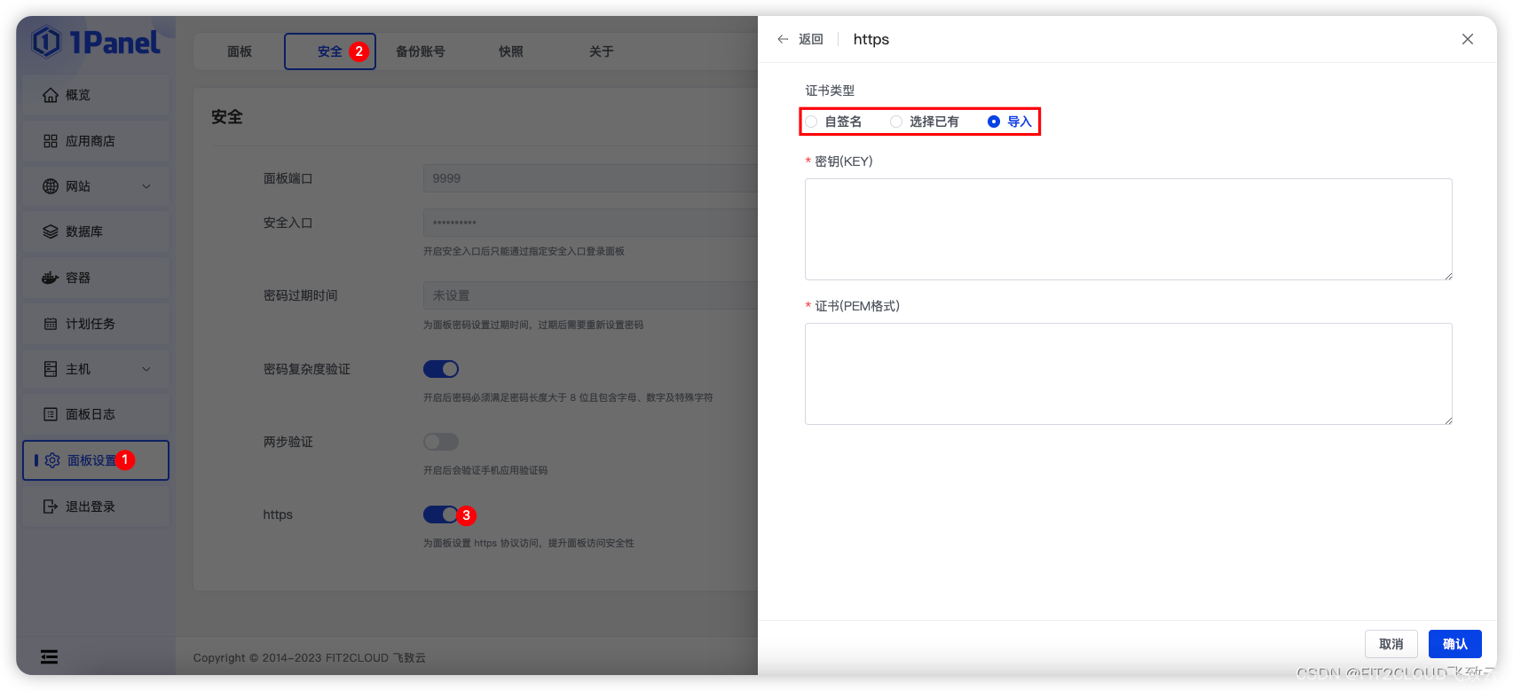Toggle 密码复杂度验证 switch
The height and width of the screenshot is (691, 1513).
[x=441, y=369]
